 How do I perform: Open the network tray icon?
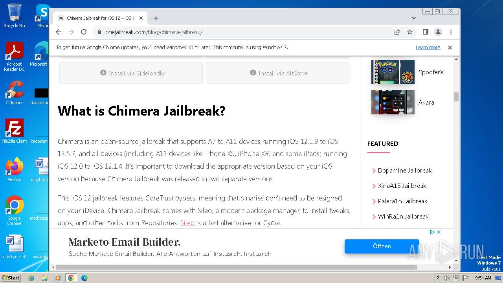pos(456,278)
